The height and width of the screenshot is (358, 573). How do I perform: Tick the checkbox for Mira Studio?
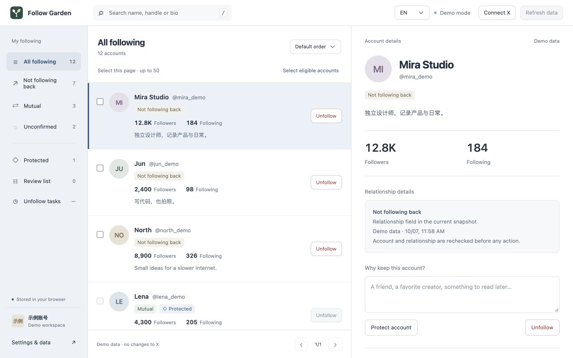tap(100, 102)
